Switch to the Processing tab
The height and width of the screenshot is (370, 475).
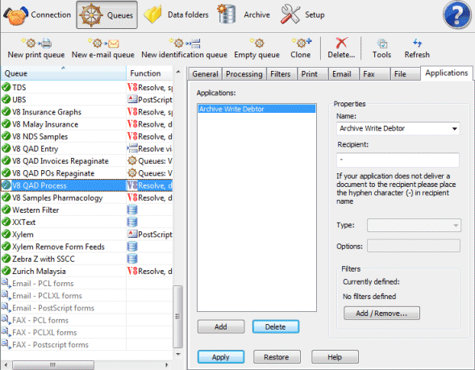[x=244, y=74]
